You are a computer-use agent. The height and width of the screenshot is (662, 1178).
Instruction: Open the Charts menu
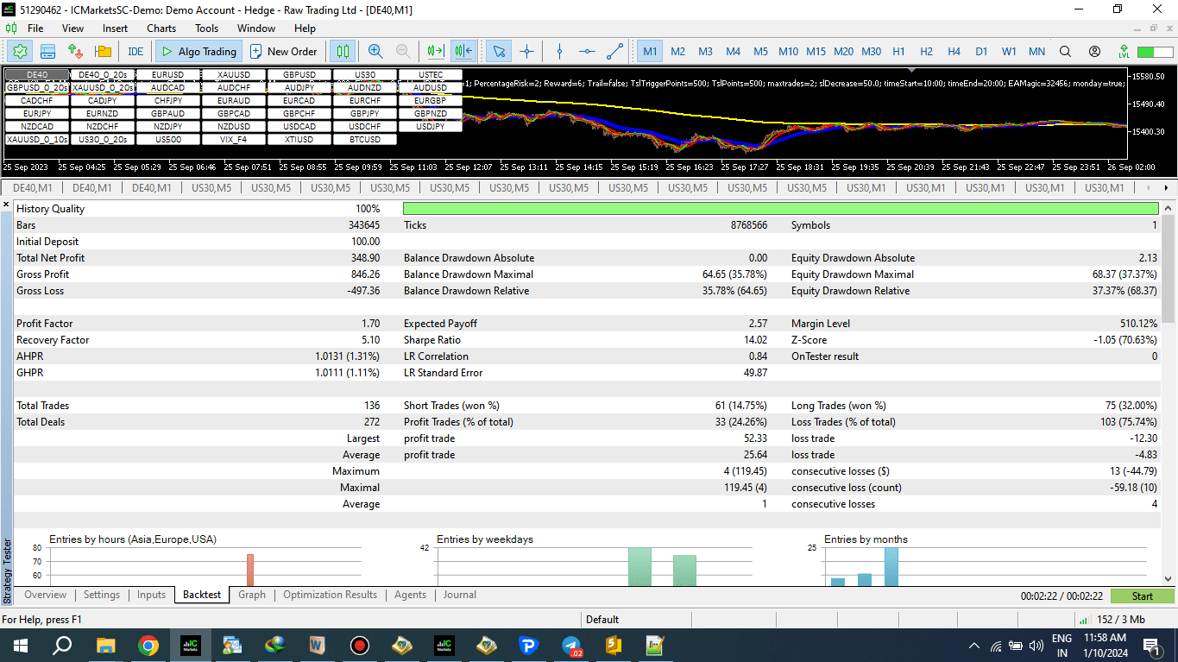pos(161,28)
